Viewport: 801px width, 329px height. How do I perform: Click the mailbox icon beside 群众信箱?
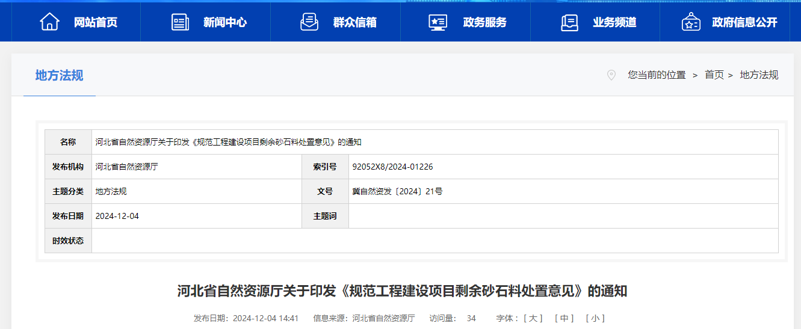[x=309, y=22]
